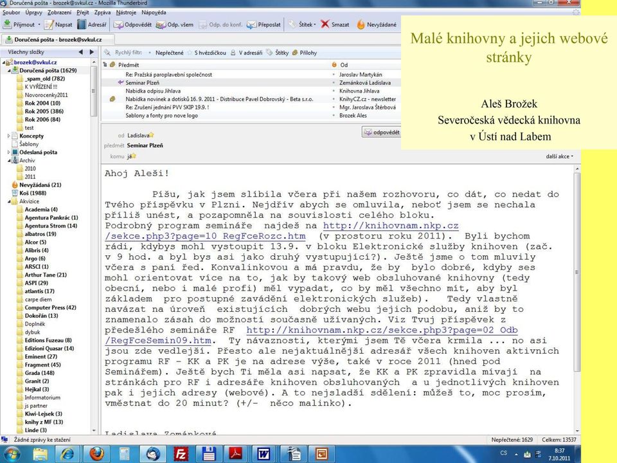The height and width of the screenshot is (463, 617).
Task: Open the Přijmout dropdown arrow
Action: pos(39,25)
